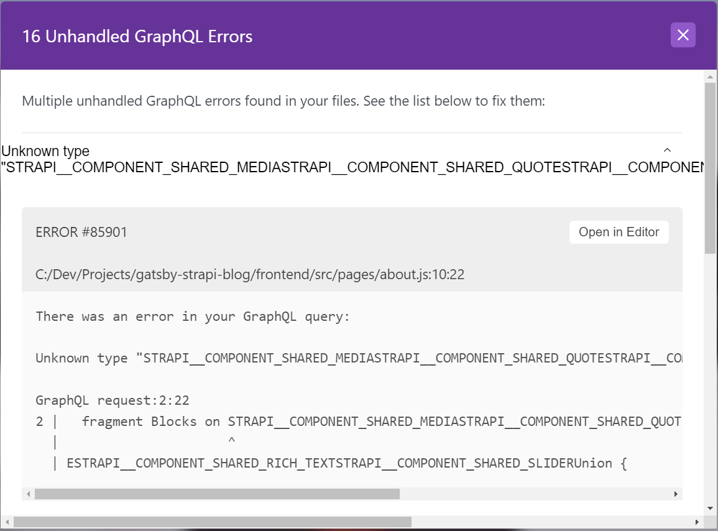Open about.js error in editor
This screenshot has height=531, width=718.
coord(619,233)
